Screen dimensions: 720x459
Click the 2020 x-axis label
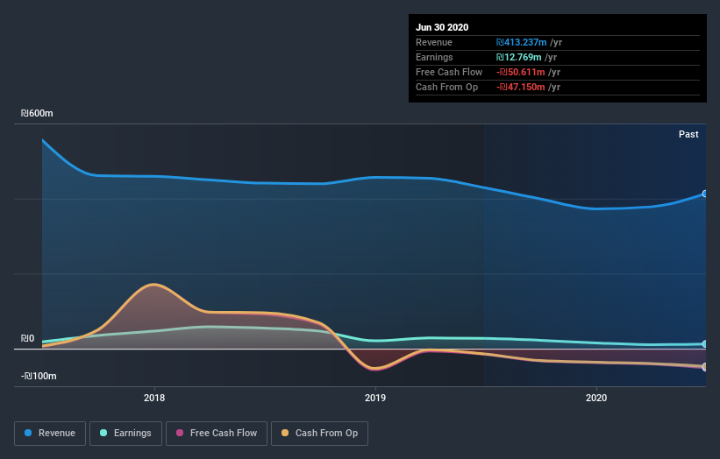(x=596, y=398)
